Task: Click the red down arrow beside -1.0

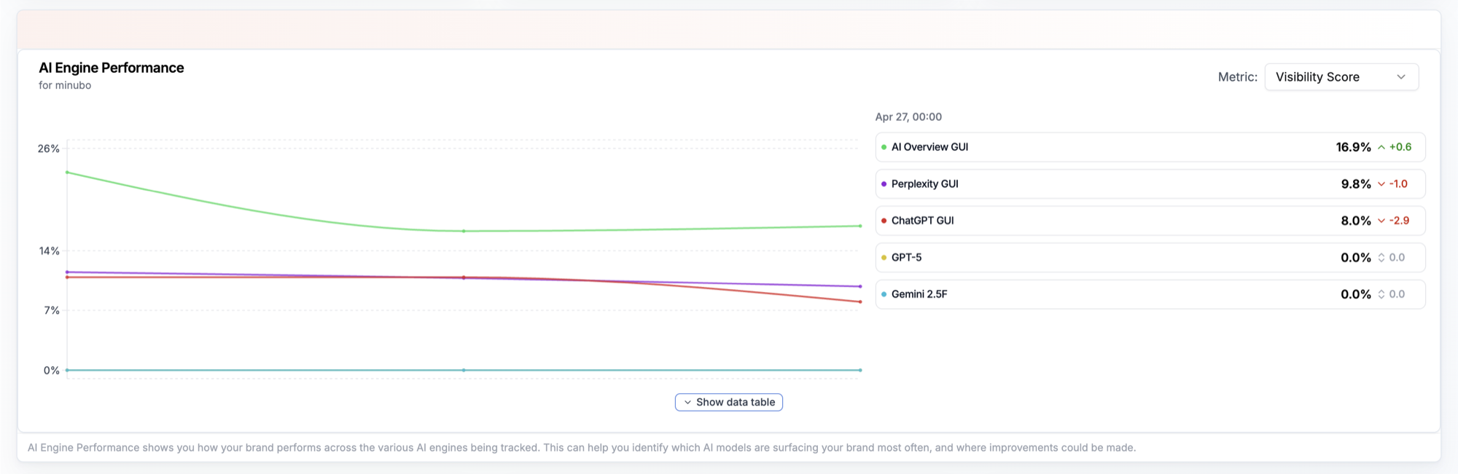Action: 1381,184
